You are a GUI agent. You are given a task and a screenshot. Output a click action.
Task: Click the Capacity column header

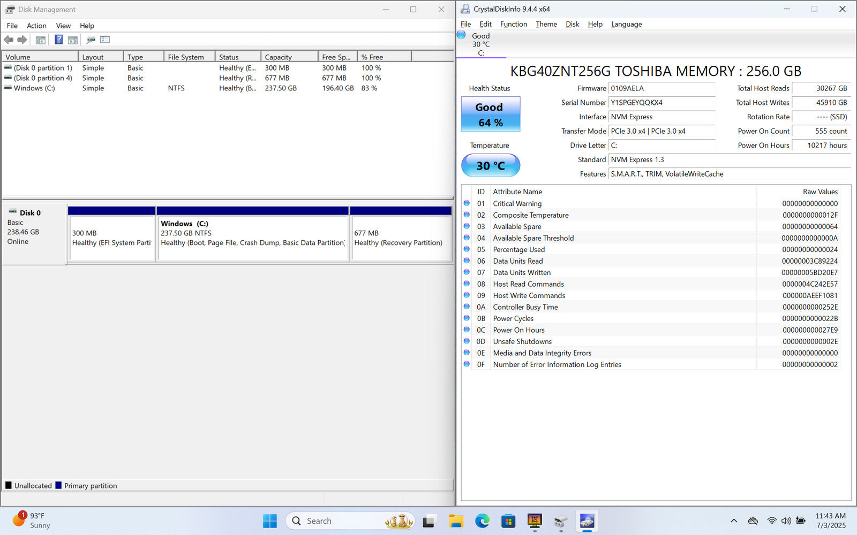[288, 57]
